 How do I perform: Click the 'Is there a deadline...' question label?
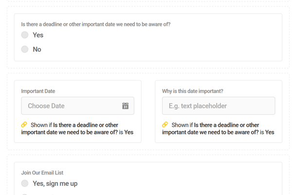(96, 24)
